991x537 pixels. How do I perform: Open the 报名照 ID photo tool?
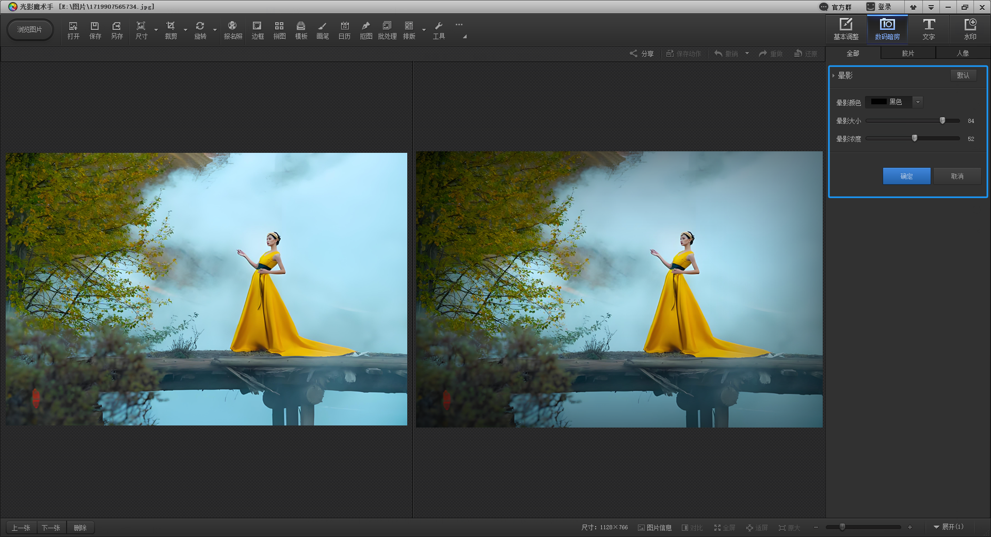click(x=233, y=30)
